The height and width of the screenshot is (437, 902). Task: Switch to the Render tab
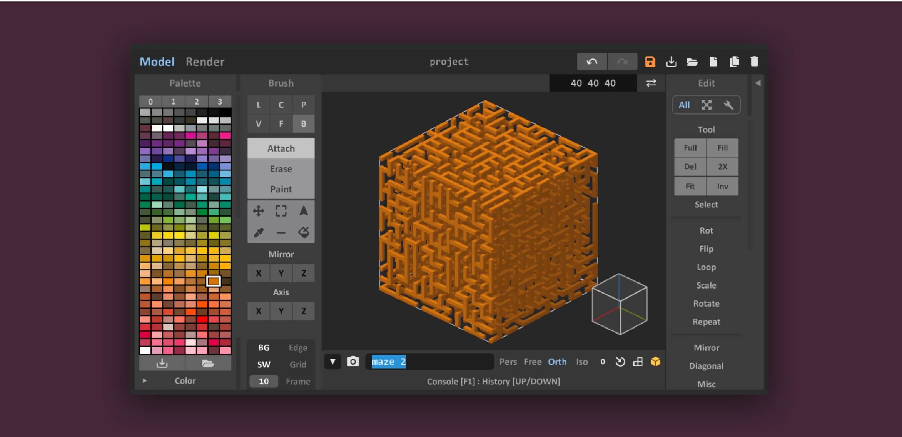click(205, 62)
